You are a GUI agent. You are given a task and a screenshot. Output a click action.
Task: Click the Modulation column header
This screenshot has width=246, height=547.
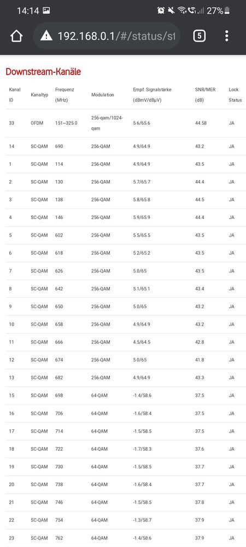pyautogui.click(x=103, y=95)
